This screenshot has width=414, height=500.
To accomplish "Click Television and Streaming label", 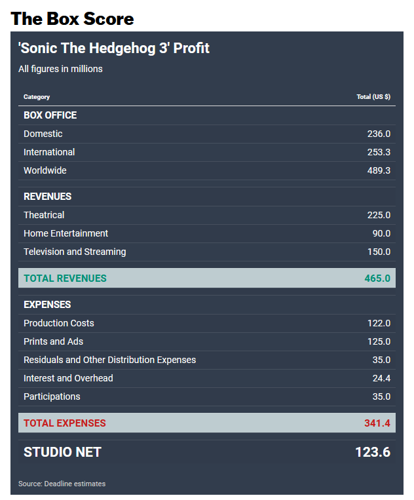I will (x=75, y=252).
